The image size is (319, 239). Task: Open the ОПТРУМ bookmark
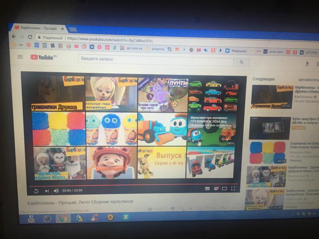[x=309, y=53]
